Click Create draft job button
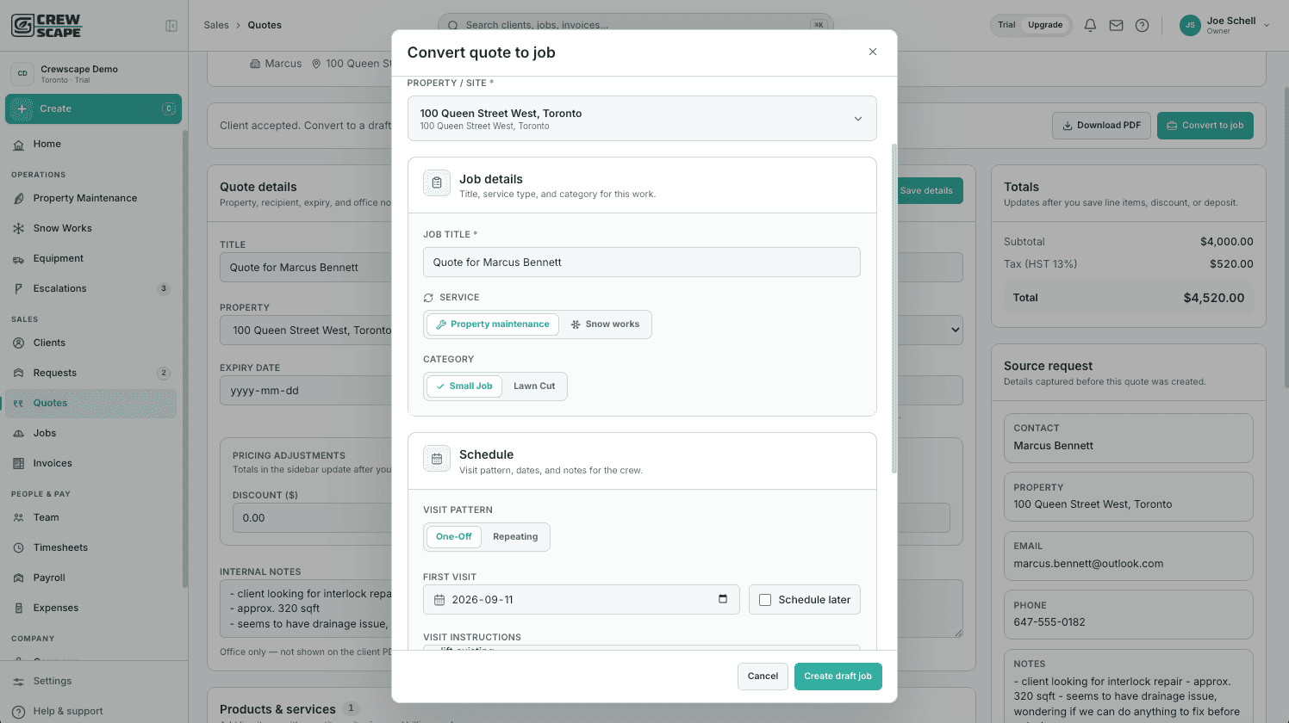Image resolution: width=1289 pixels, height=723 pixels. [838, 677]
